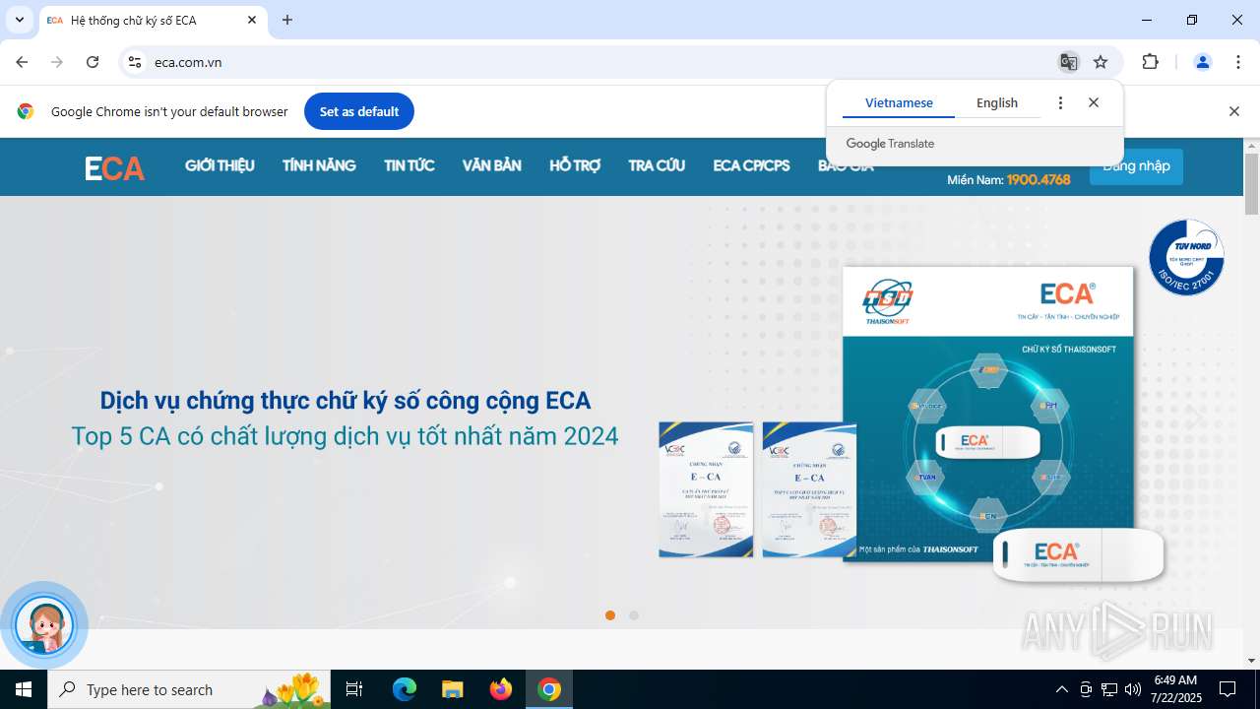Viewport: 1260px width, 709px height.
Task: Open the Extensions puzzle icon
Action: click(1150, 62)
